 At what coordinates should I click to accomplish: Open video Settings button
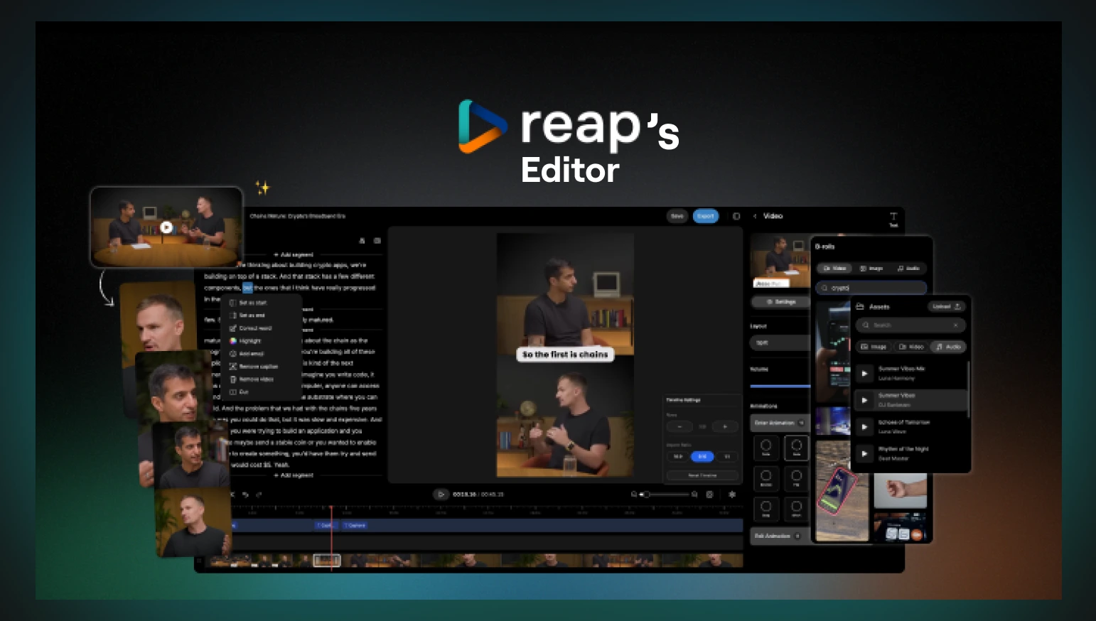coord(780,302)
